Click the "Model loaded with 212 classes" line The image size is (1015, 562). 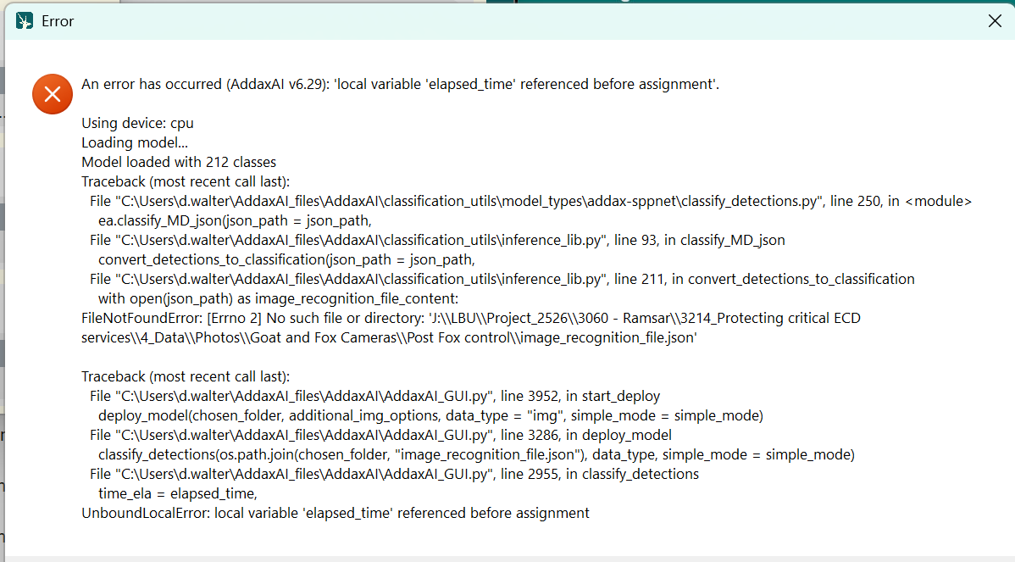pos(178,162)
